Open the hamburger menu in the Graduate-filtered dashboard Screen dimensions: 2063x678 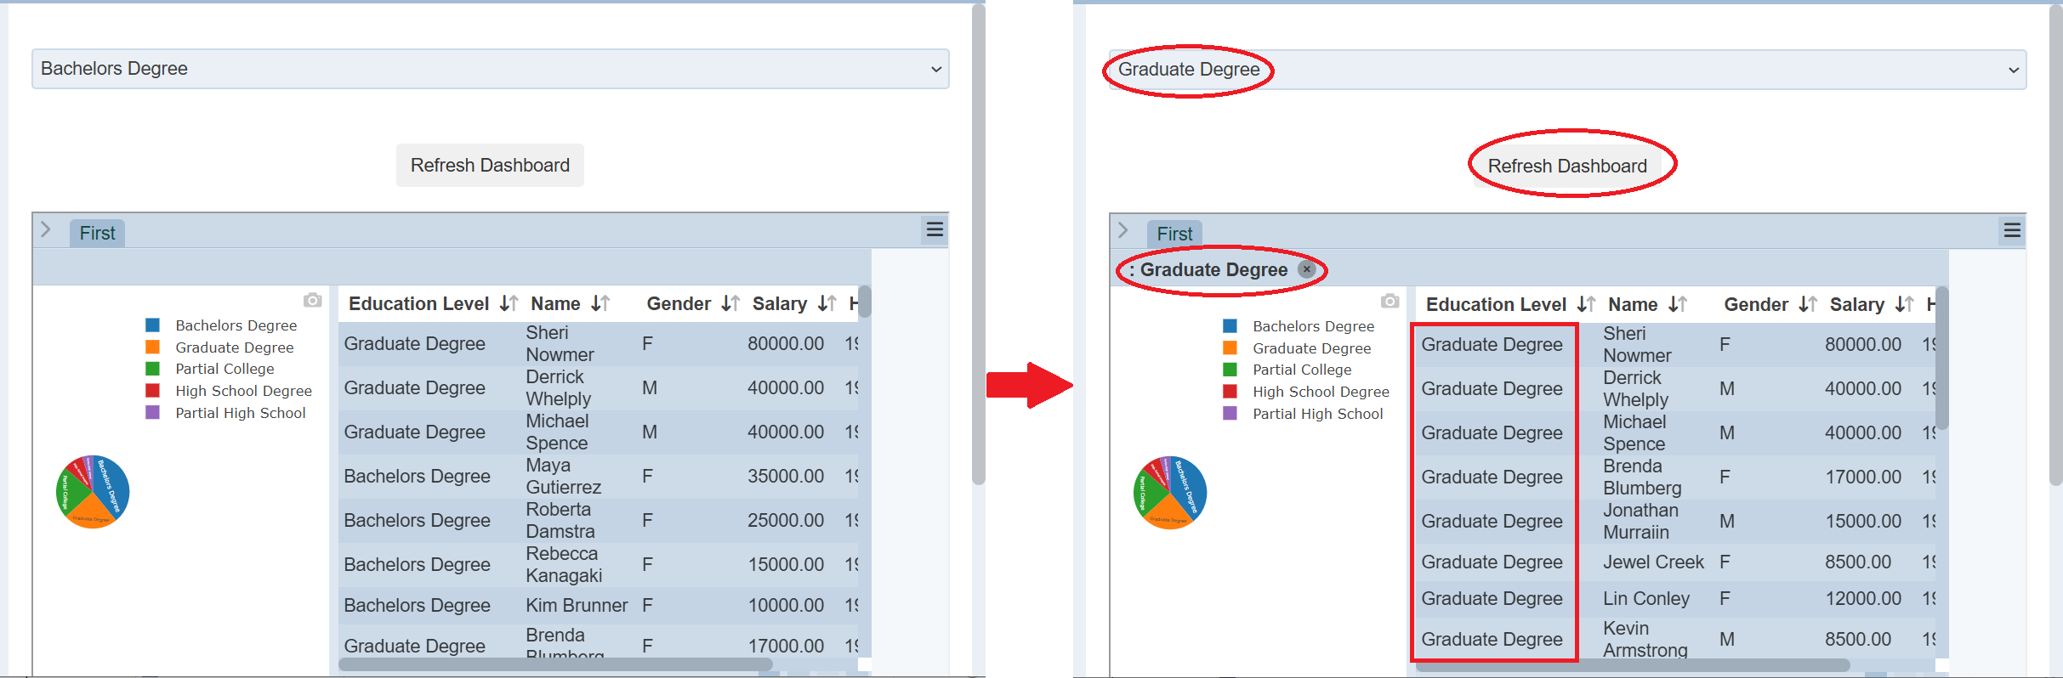tap(2012, 230)
